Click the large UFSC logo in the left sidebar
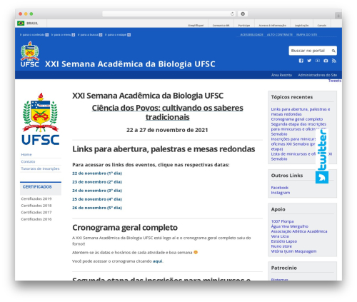 click(x=41, y=119)
